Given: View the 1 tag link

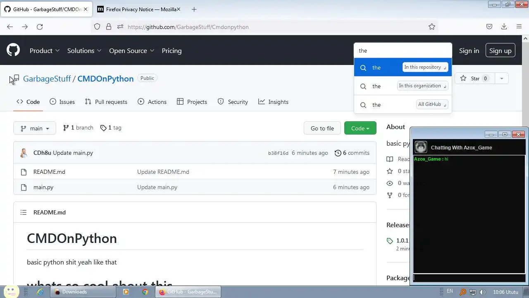Looking at the screenshot, I should (x=111, y=128).
